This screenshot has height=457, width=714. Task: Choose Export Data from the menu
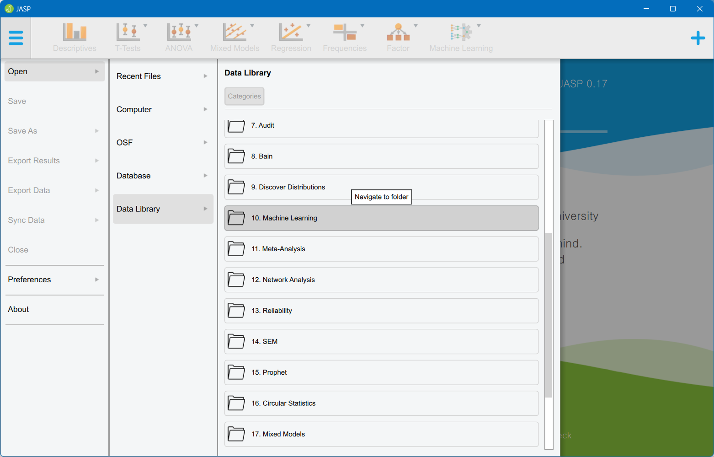(x=54, y=190)
